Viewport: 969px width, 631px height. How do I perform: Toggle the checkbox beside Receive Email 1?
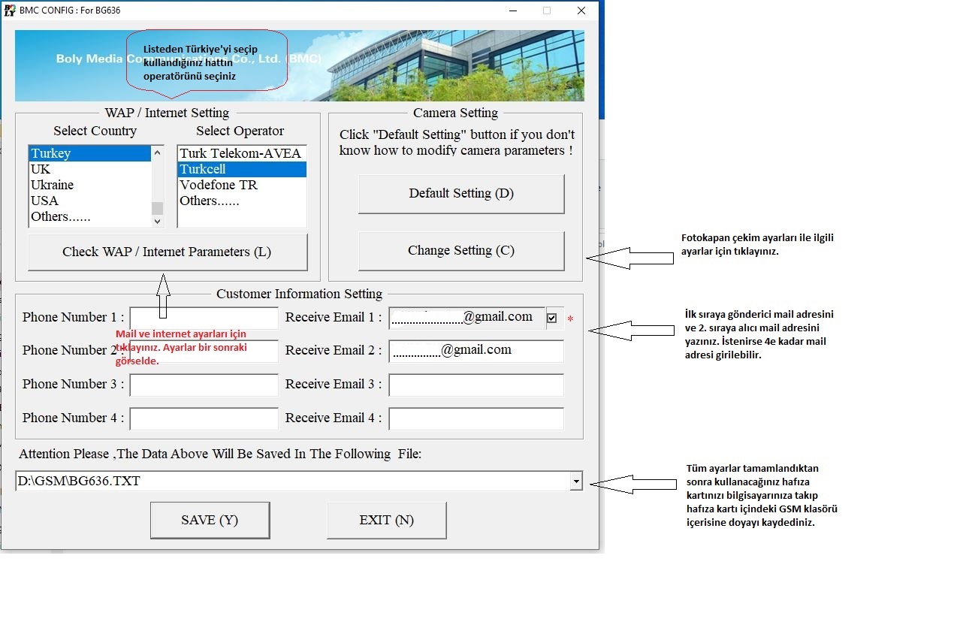tap(552, 318)
